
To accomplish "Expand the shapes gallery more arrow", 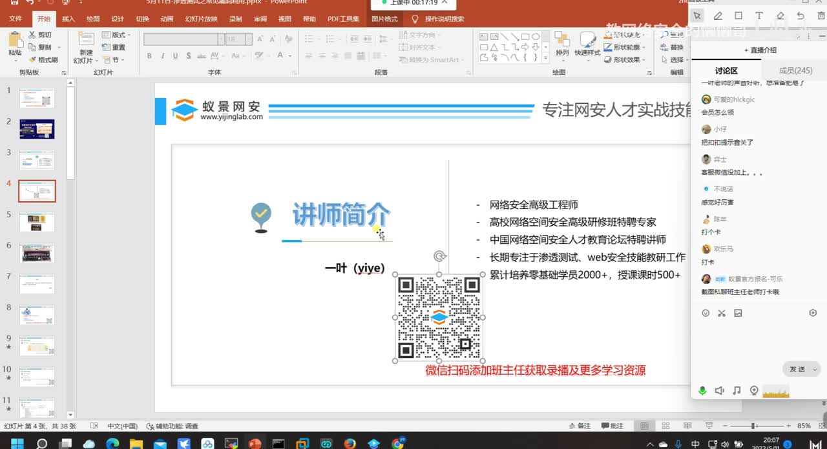I will 546,58.
